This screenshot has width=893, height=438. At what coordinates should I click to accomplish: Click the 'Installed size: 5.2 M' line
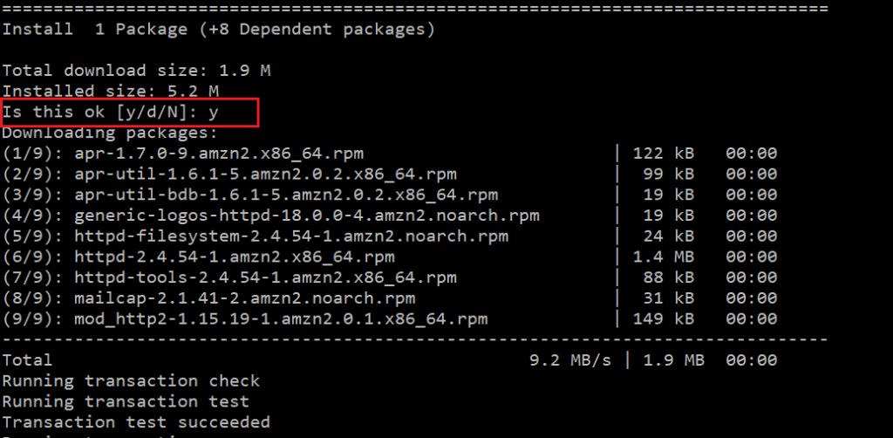click(x=111, y=91)
